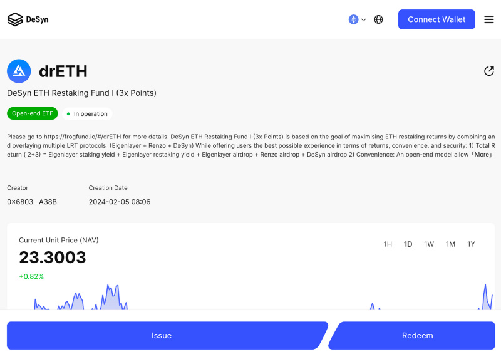The height and width of the screenshot is (359, 501).
Task: Click the creator address 0x6803...A38B
Action: (32, 202)
